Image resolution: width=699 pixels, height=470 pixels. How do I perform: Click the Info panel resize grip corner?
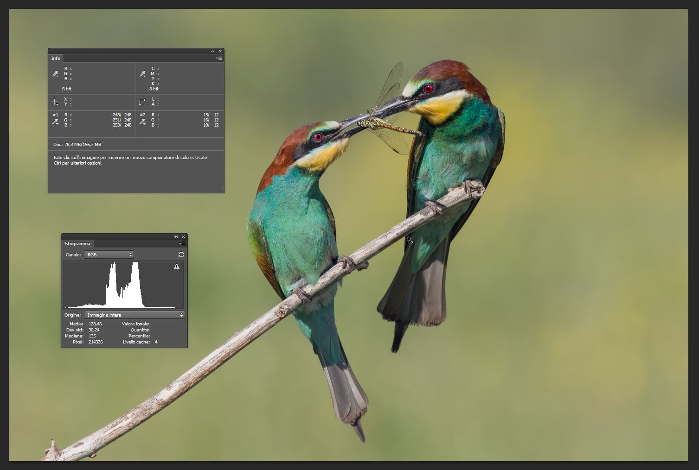tap(221, 190)
